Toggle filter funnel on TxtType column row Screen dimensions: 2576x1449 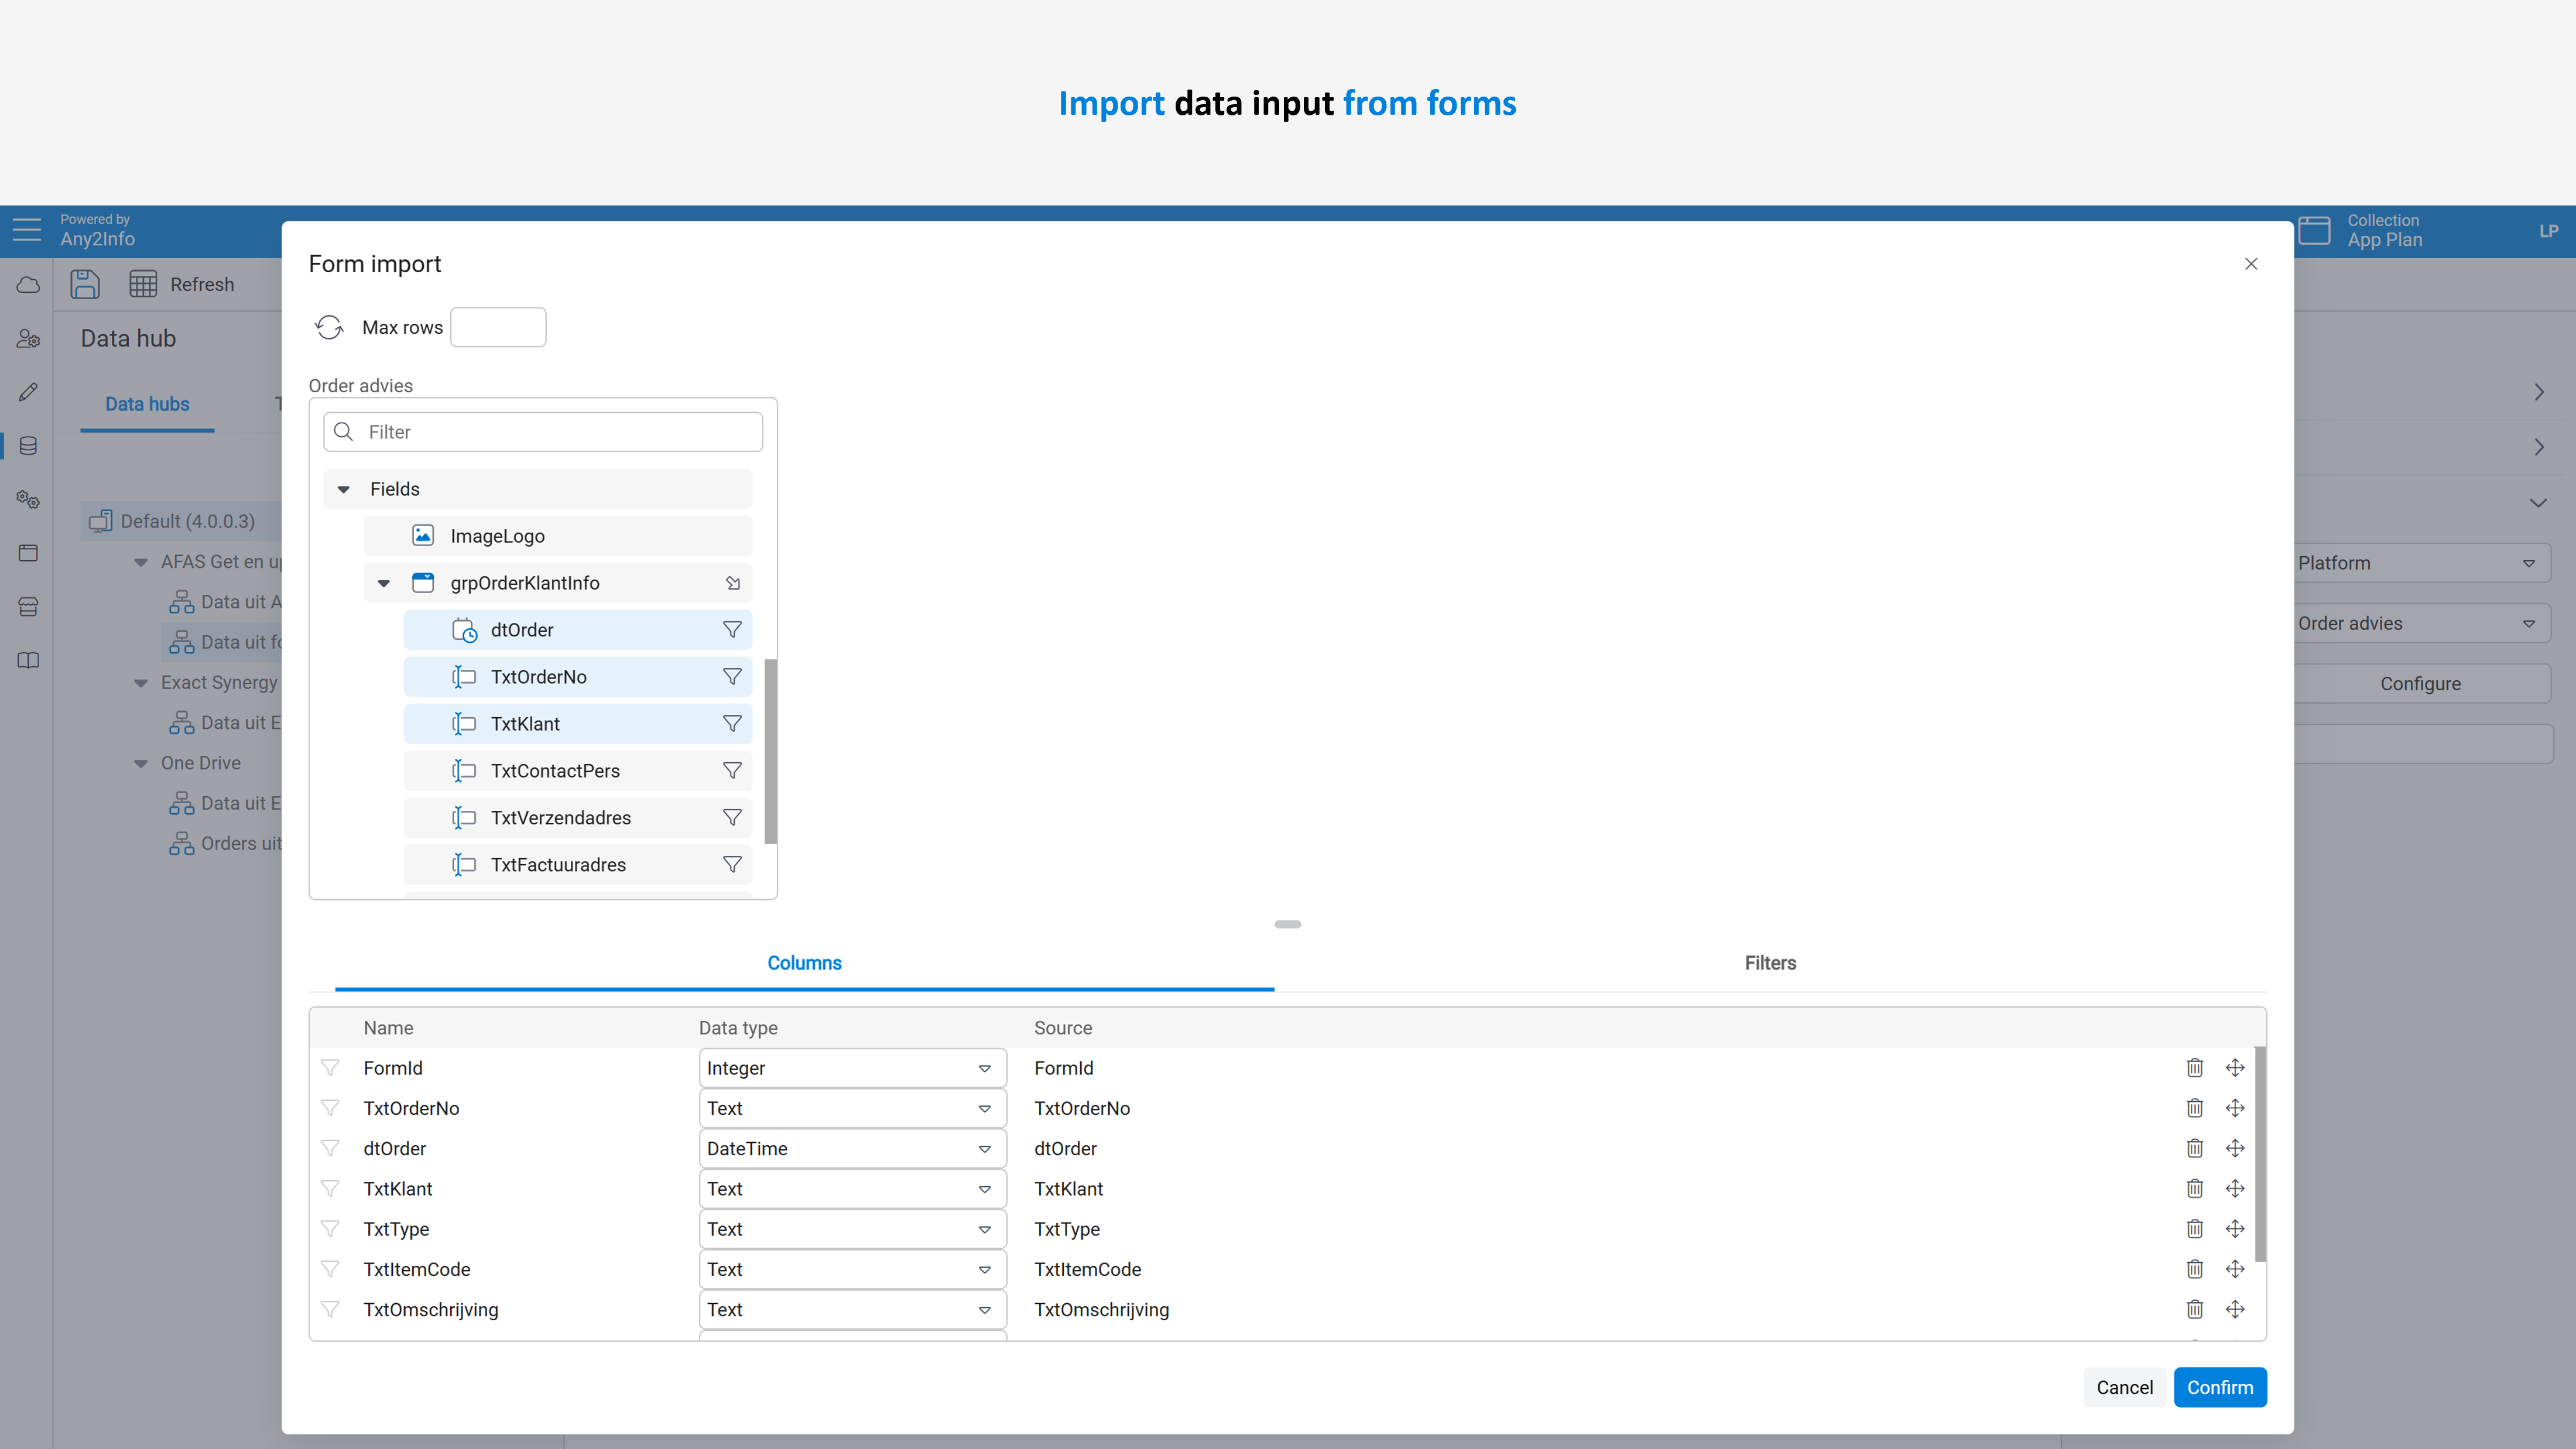point(330,1229)
